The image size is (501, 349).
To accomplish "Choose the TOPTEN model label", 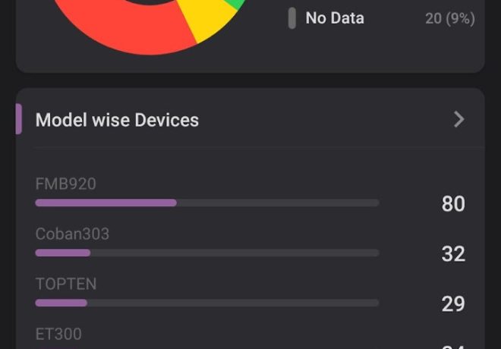I will pos(66,284).
